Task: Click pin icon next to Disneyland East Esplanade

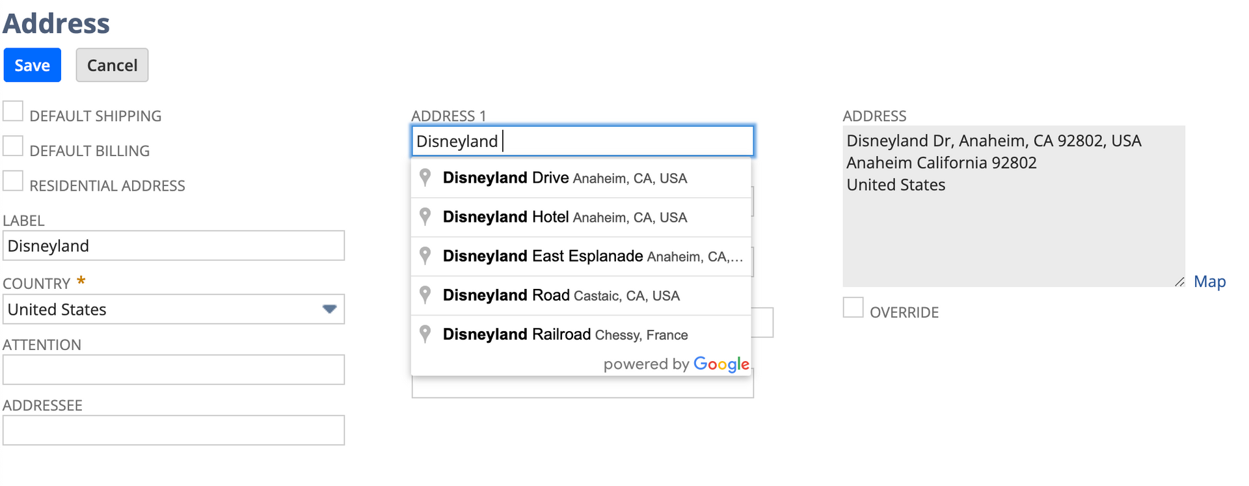Action: click(x=425, y=256)
